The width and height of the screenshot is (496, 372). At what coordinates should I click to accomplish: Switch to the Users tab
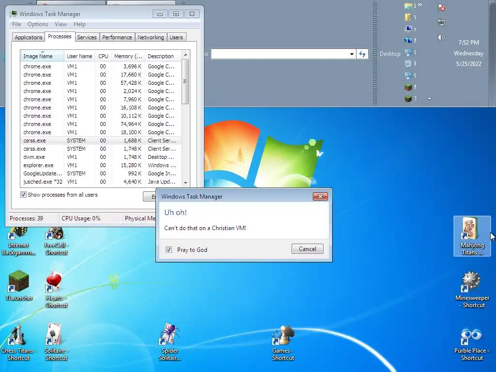pyautogui.click(x=176, y=37)
